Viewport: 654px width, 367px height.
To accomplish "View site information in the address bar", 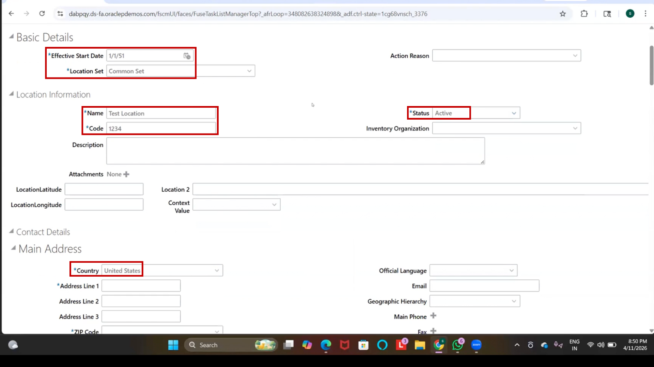I will pyautogui.click(x=60, y=14).
